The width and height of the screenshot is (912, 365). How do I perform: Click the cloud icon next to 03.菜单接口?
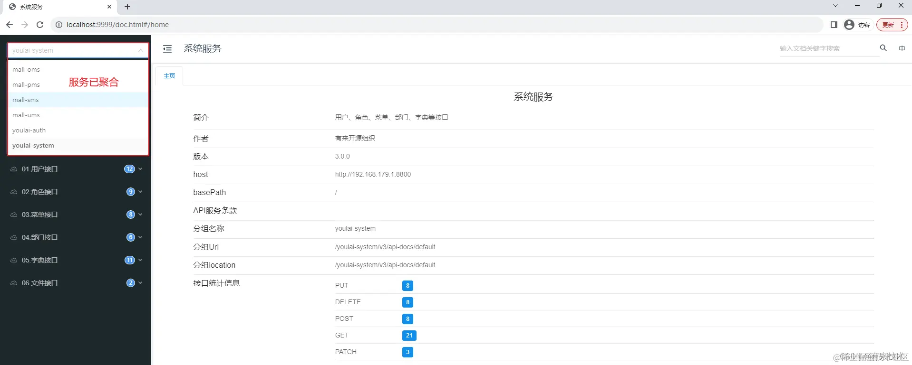coord(14,215)
